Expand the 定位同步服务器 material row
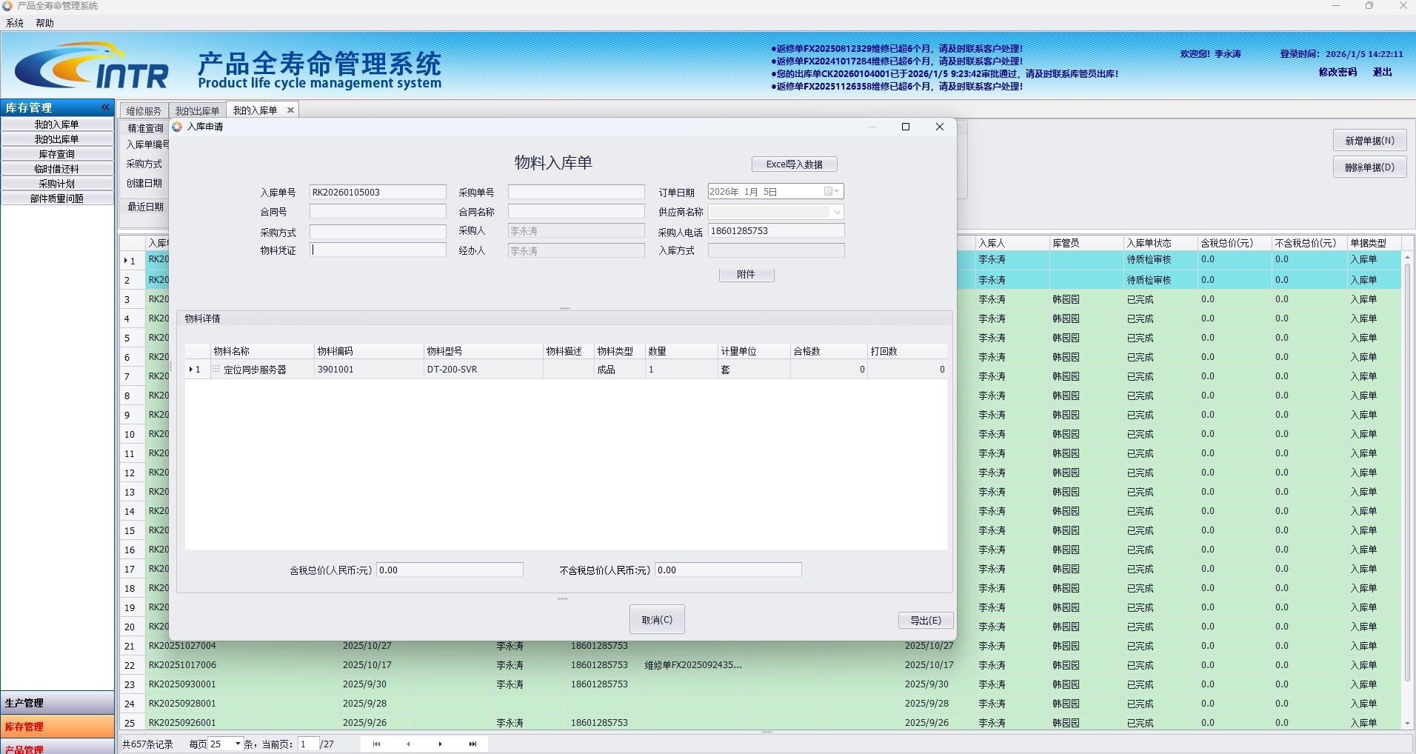Image resolution: width=1416 pixels, height=754 pixels. 216,369
